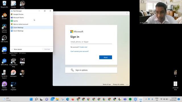The height and width of the screenshot is (102, 182).
Task: Open the Windows Start menu
Action: coord(31,99)
